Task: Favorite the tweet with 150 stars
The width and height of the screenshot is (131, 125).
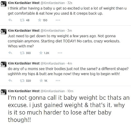Action: 40,20
